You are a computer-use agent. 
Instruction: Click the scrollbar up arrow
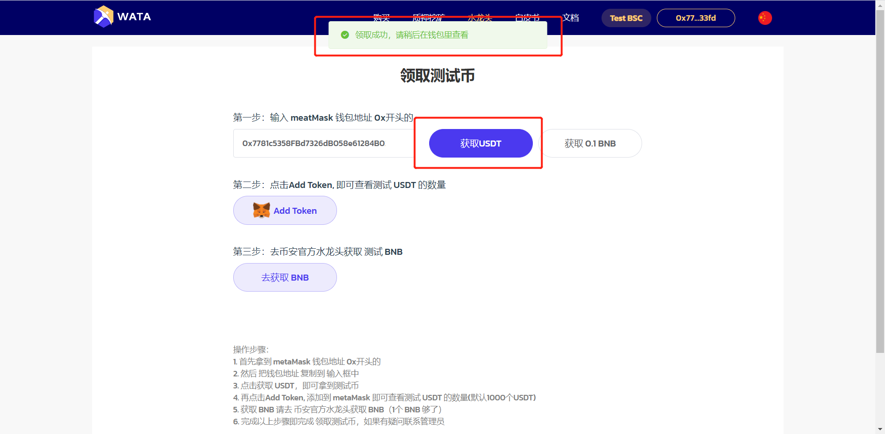pyautogui.click(x=880, y=5)
